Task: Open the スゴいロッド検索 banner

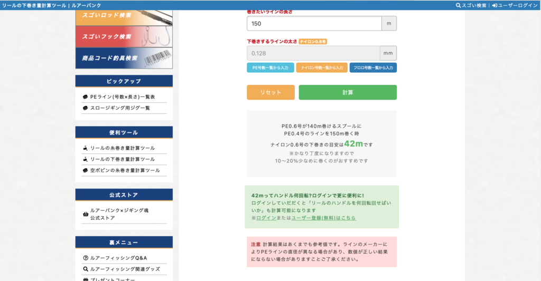Action: [x=124, y=16]
